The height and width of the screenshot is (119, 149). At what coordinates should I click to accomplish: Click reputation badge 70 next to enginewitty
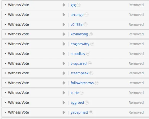[x=92, y=44]
